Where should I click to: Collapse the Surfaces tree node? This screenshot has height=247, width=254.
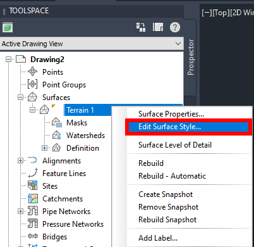20,98
